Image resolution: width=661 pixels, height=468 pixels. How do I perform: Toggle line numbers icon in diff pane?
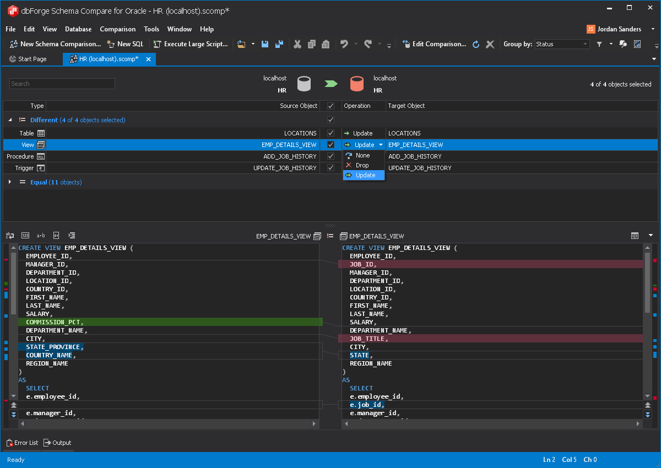pos(25,236)
